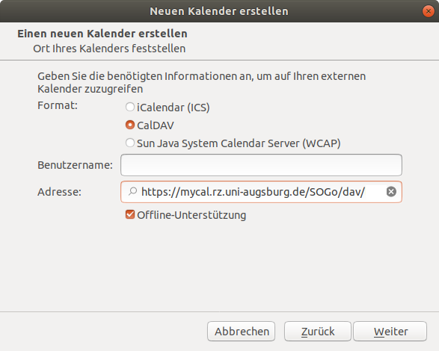Click the instruction text about externen Kalender
The height and width of the screenshot is (351, 439).
point(202,82)
